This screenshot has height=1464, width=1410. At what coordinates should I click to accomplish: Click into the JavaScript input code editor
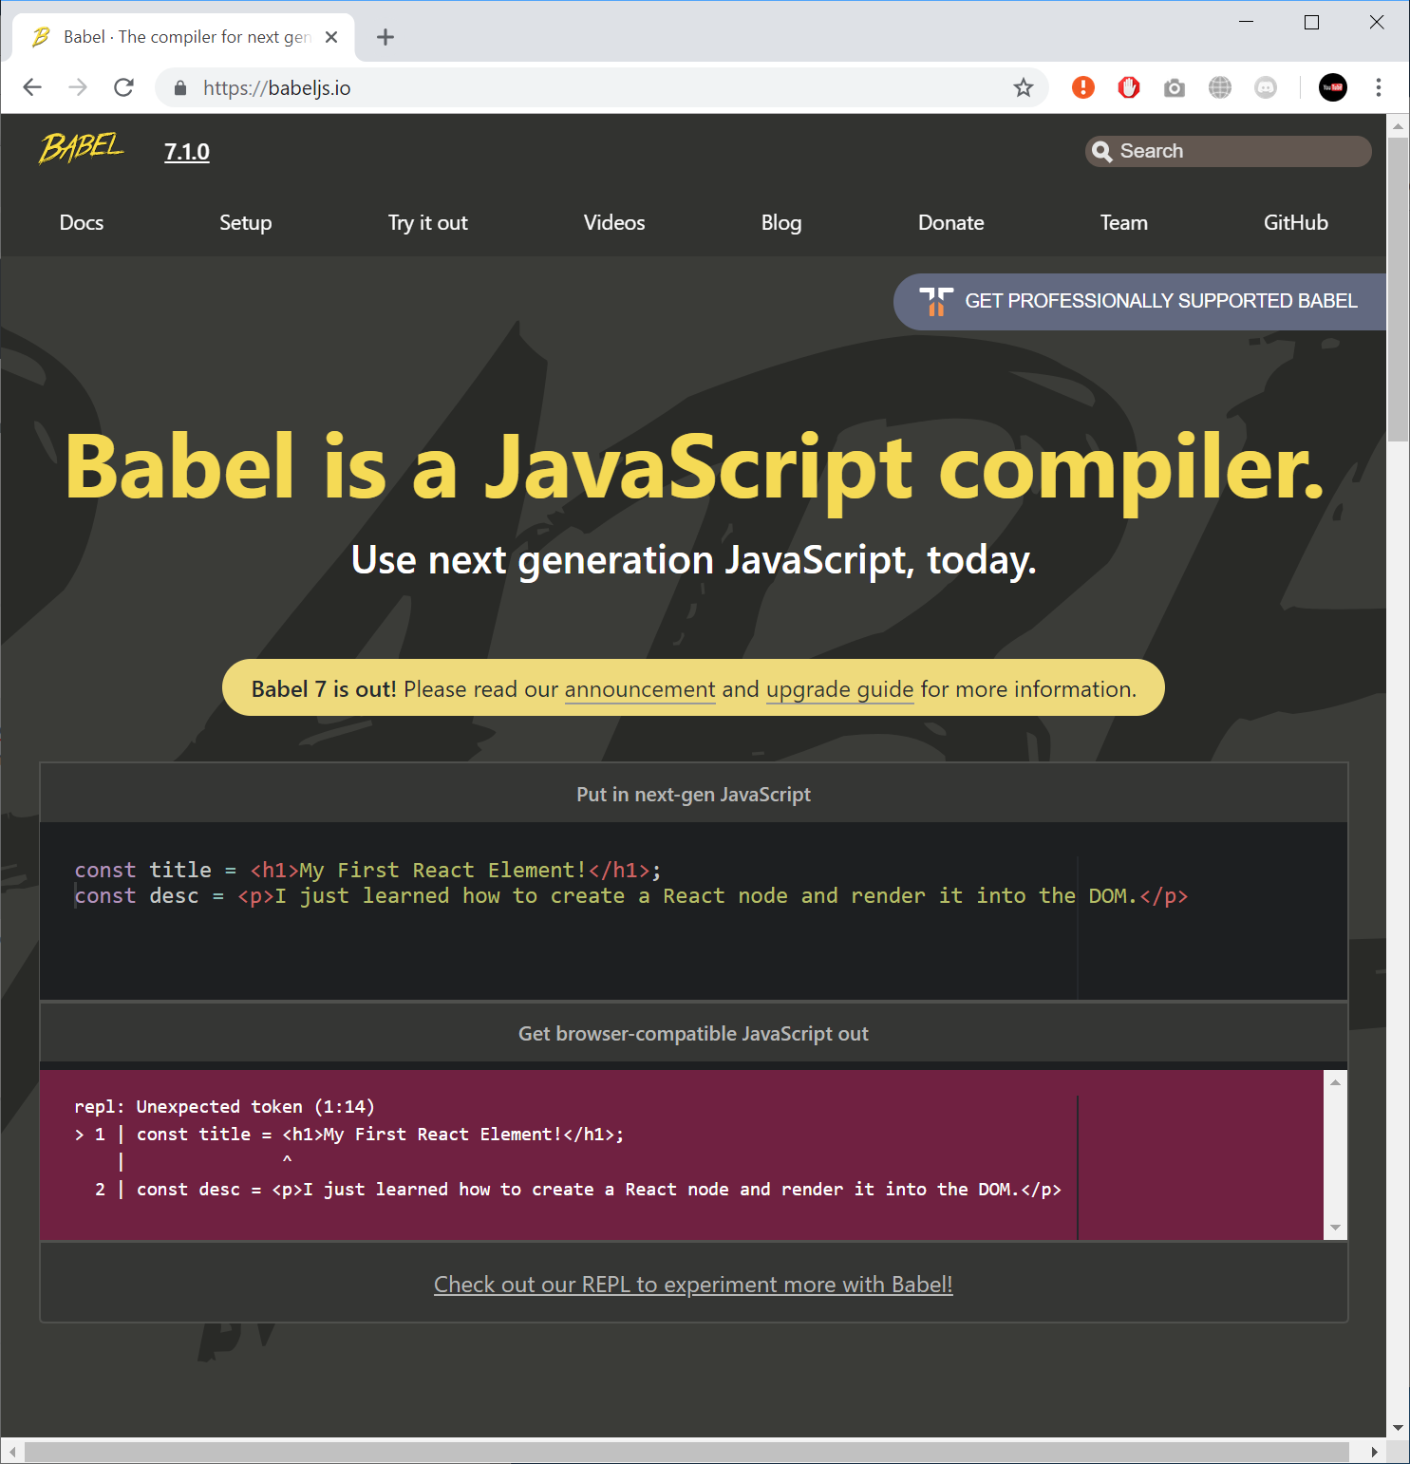[x=693, y=910]
